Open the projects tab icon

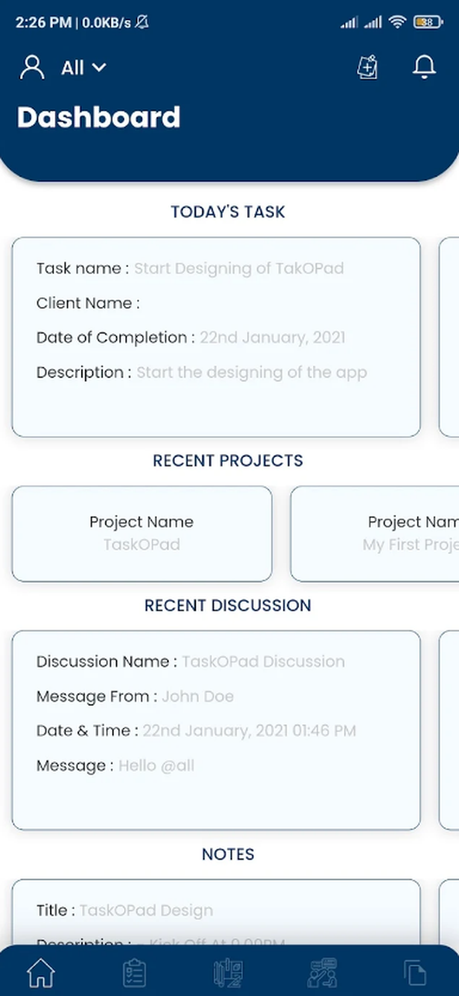[x=228, y=973]
